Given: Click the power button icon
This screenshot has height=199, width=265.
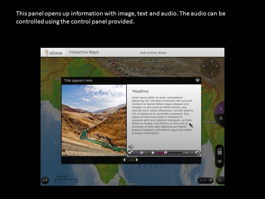Looking at the screenshot, I should 220,180.
